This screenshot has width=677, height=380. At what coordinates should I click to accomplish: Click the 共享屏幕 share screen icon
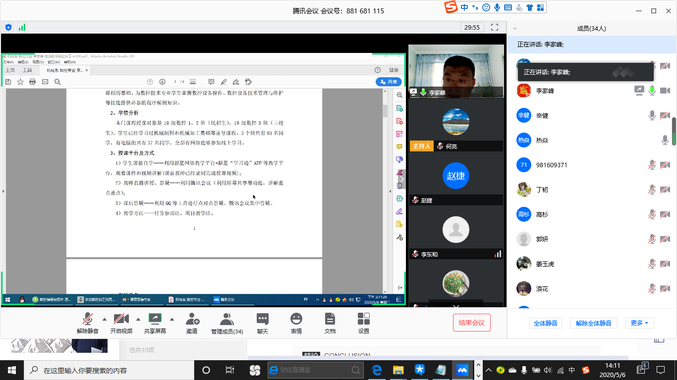tap(155, 319)
